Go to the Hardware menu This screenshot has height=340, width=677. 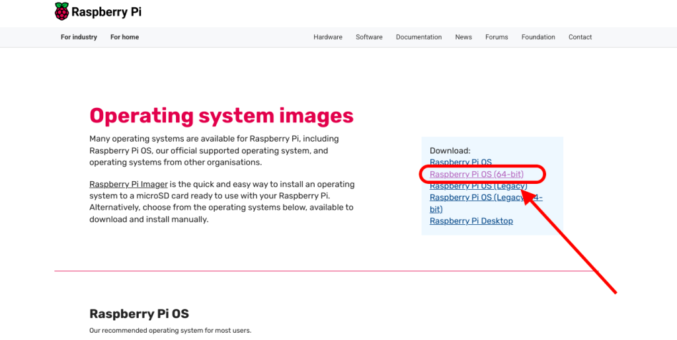[x=328, y=37]
